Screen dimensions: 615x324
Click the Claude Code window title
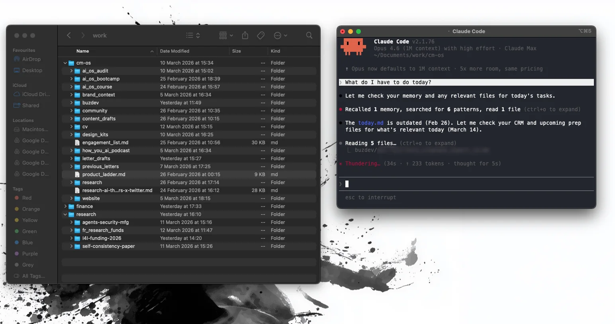[x=468, y=31]
